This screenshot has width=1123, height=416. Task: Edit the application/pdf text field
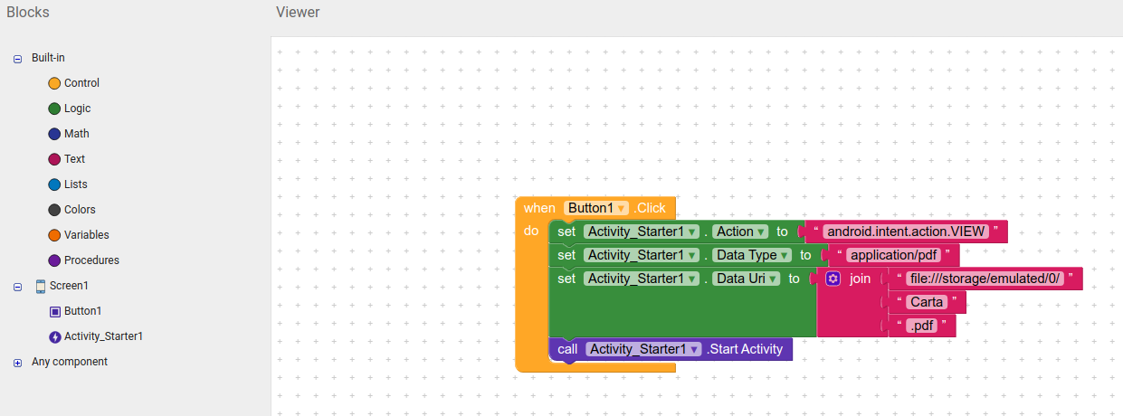(x=893, y=255)
